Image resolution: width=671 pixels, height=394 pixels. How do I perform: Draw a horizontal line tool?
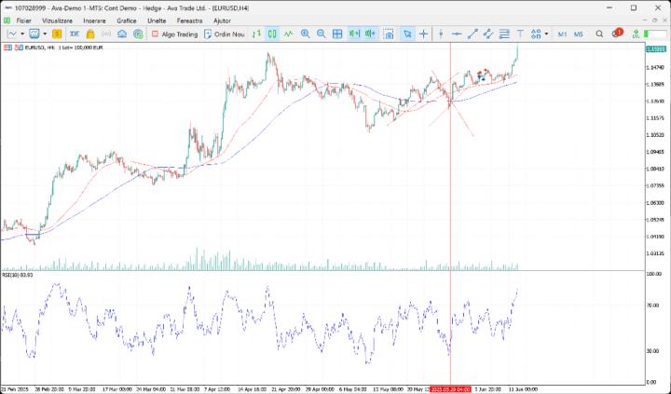point(457,34)
